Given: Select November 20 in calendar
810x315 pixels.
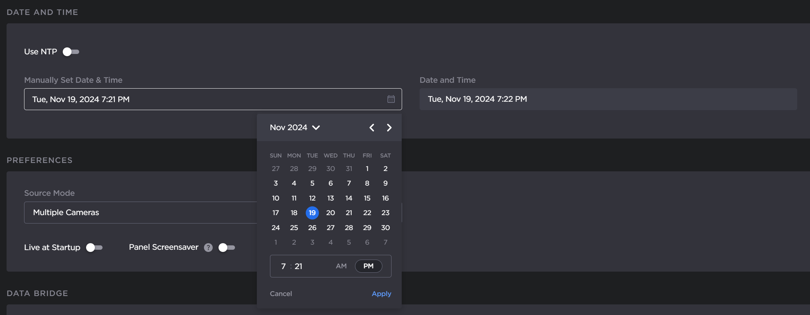Looking at the screenshot, I should pyautogui.click(x=331, y=213).
